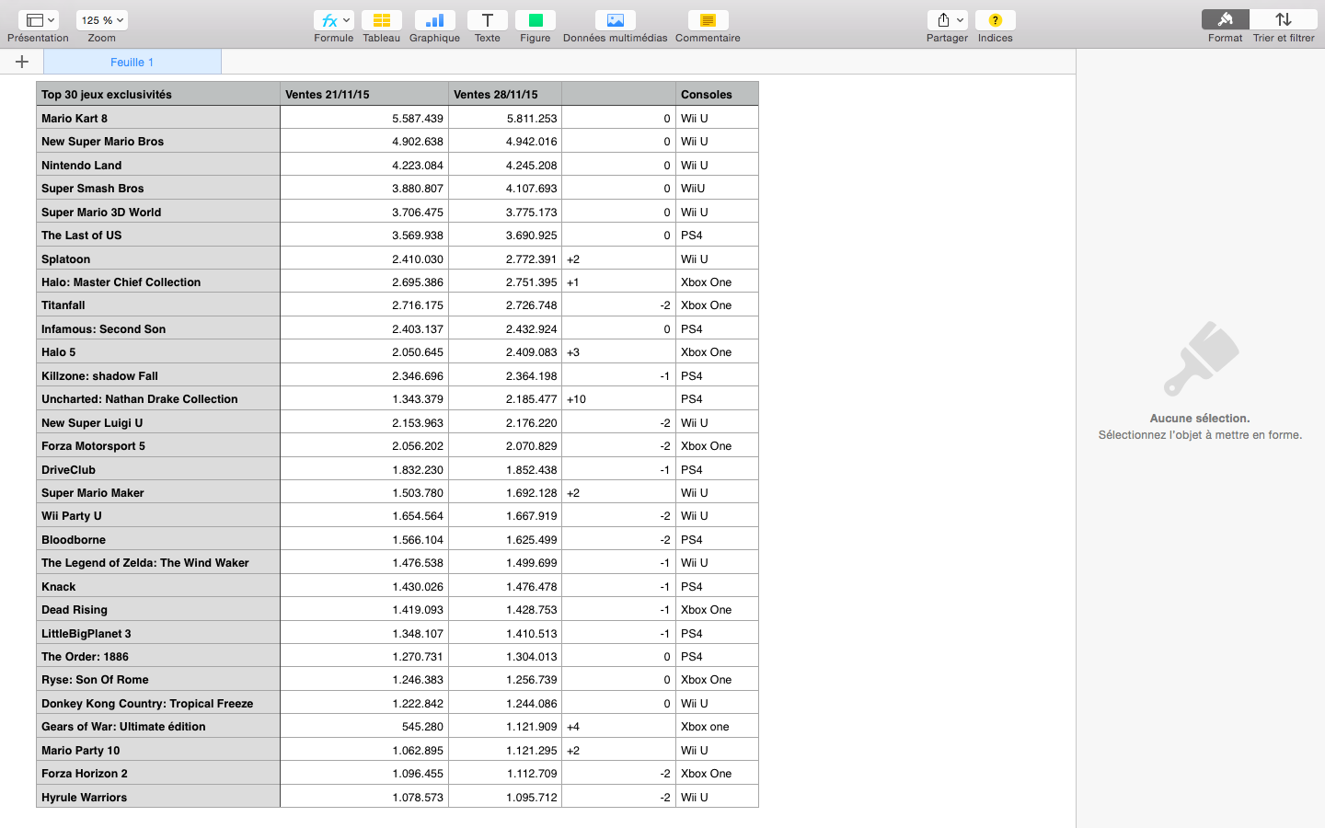The height and width of the screenshot is (828, 1325).
Task: Select Halo: Master Chief Collection cell
Action: pos(158,282)
